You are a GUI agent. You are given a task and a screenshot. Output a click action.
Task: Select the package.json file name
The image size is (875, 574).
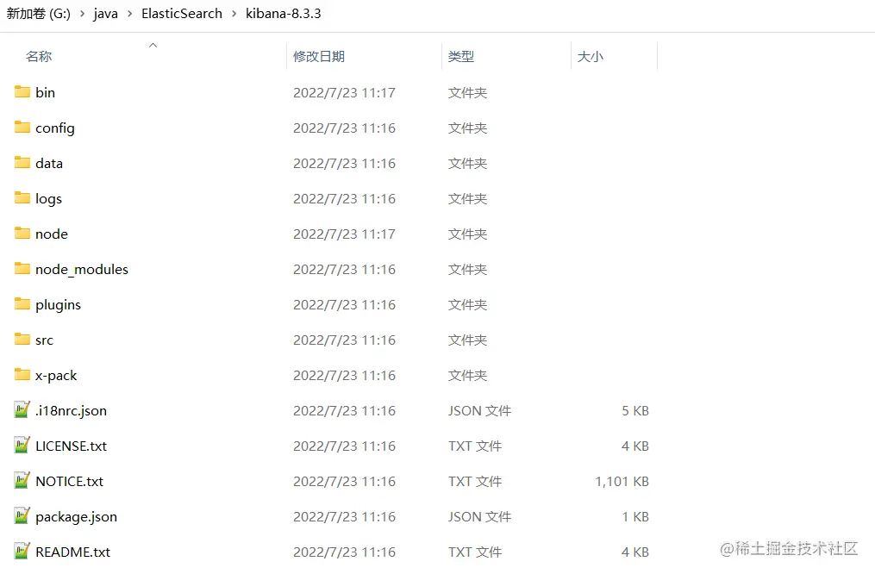[76, 517]
